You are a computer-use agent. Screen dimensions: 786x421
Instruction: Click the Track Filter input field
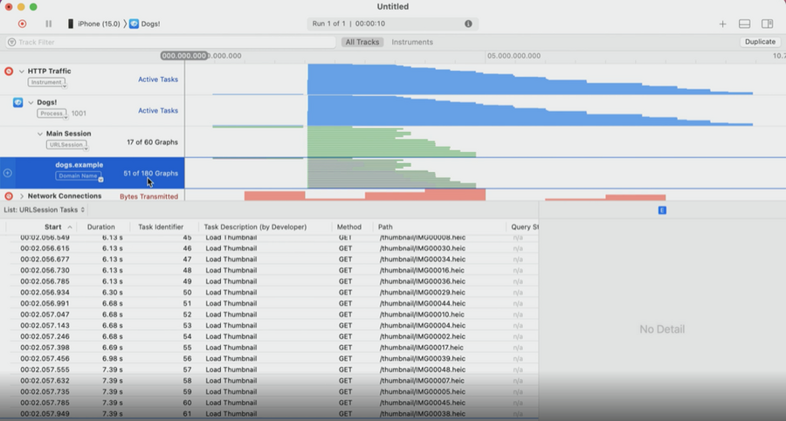pos(170,42)
